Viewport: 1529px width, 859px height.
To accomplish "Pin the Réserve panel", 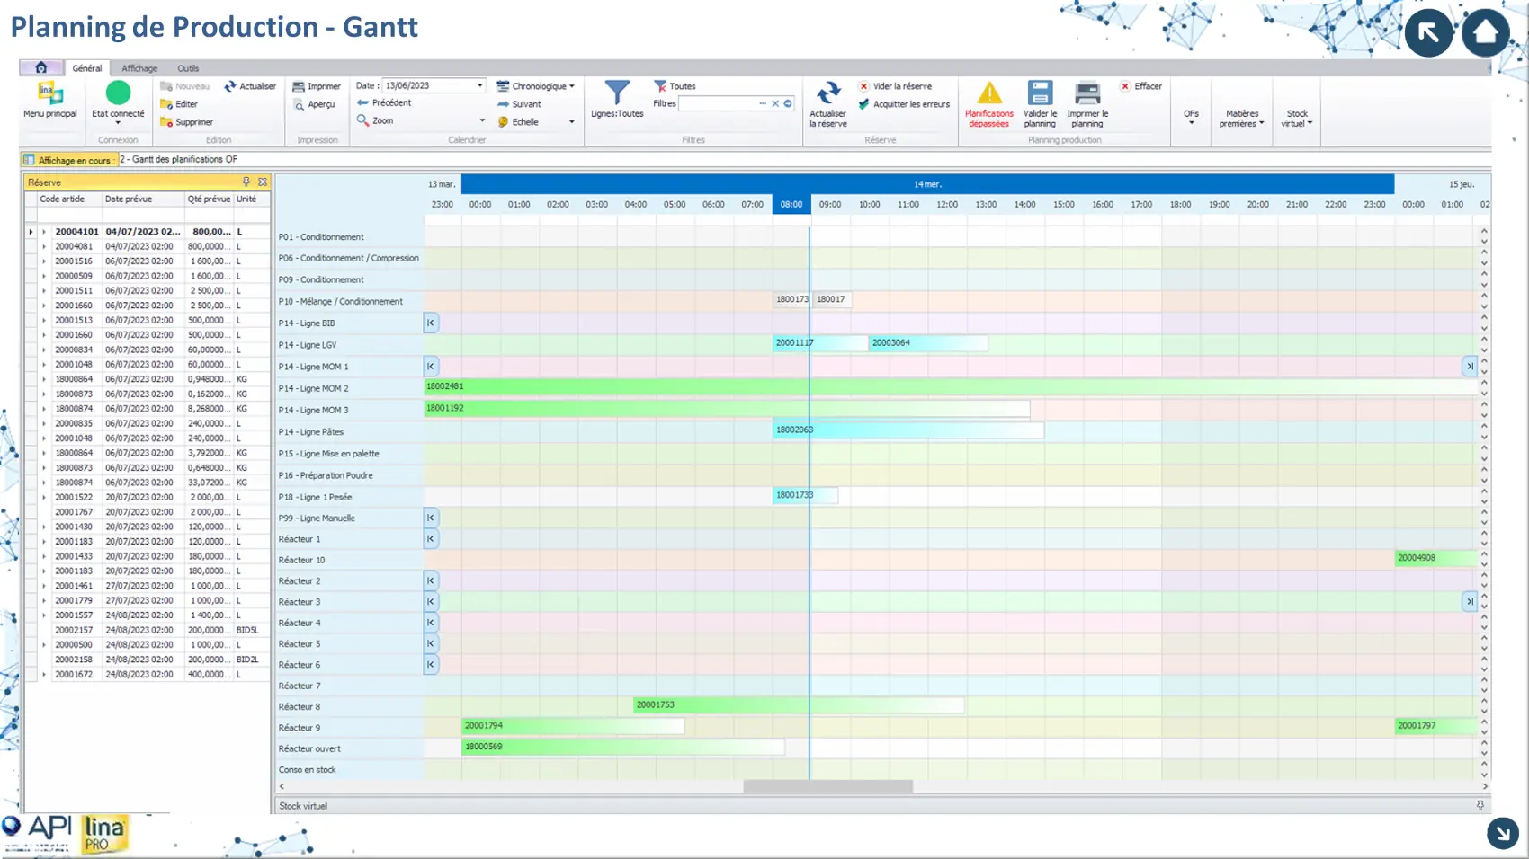I will tap(246, 182).
